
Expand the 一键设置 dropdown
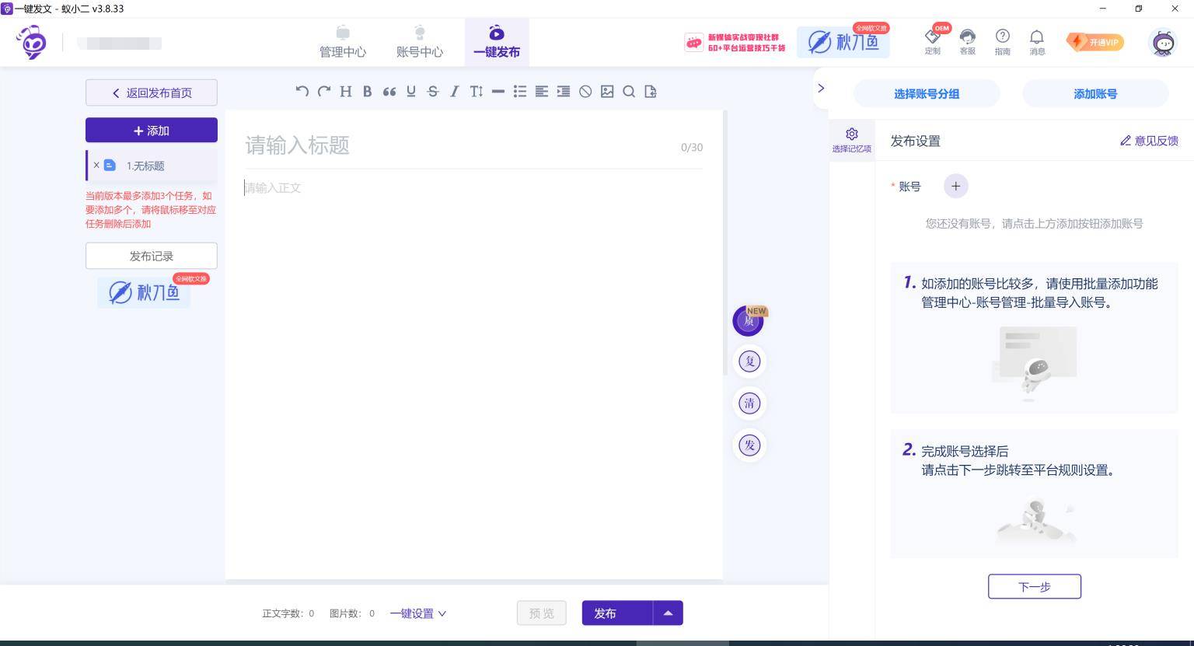(x=418, y=613)
